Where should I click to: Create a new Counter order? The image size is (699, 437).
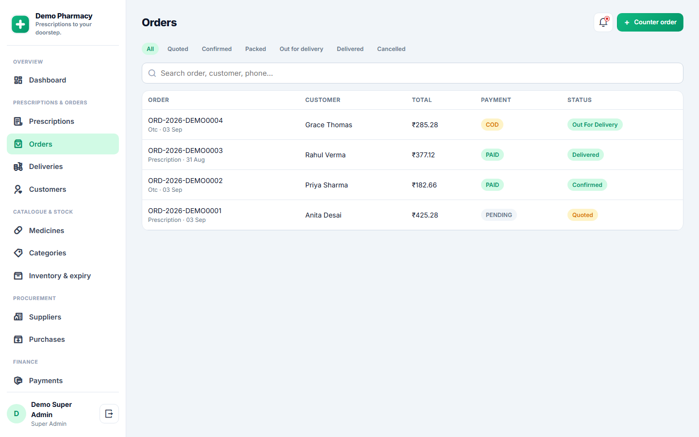tap(650, 22)
